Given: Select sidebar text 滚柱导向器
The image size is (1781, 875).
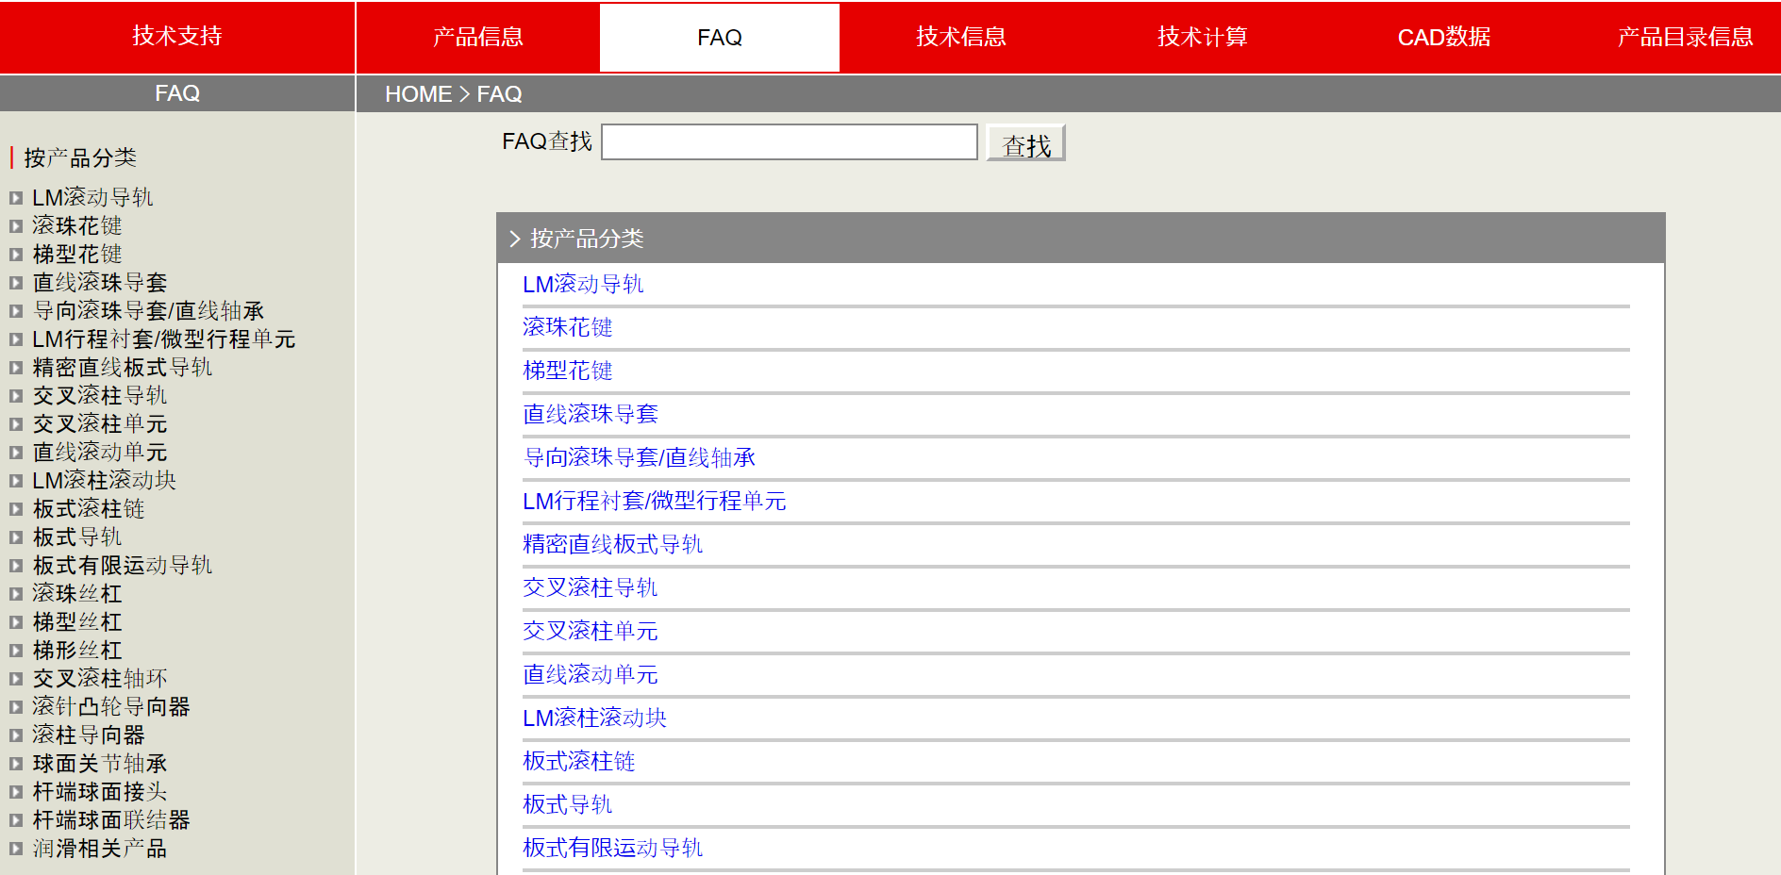Looking at the screenshot, I should pos(89,735).
